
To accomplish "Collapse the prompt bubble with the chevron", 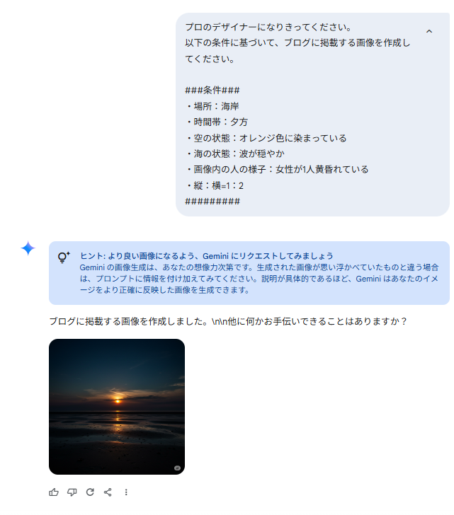I will [x=429, y=31].
